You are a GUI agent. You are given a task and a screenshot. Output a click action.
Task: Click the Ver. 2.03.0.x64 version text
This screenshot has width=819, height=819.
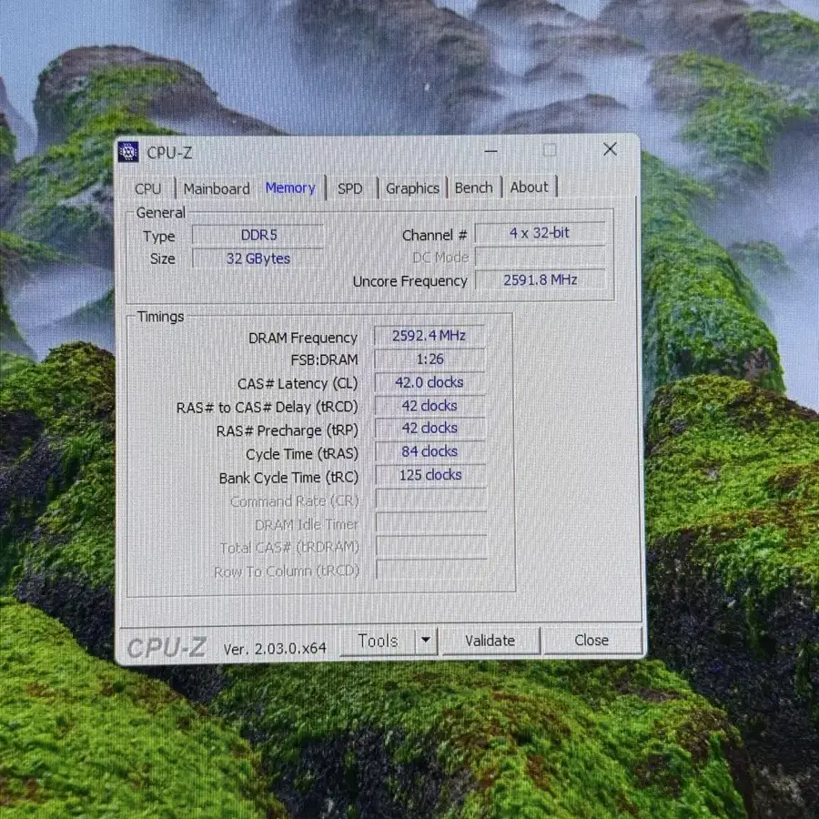275,649
